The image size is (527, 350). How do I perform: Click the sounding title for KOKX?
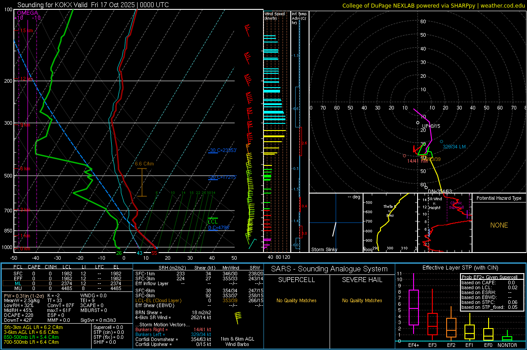tap(93, 5)
